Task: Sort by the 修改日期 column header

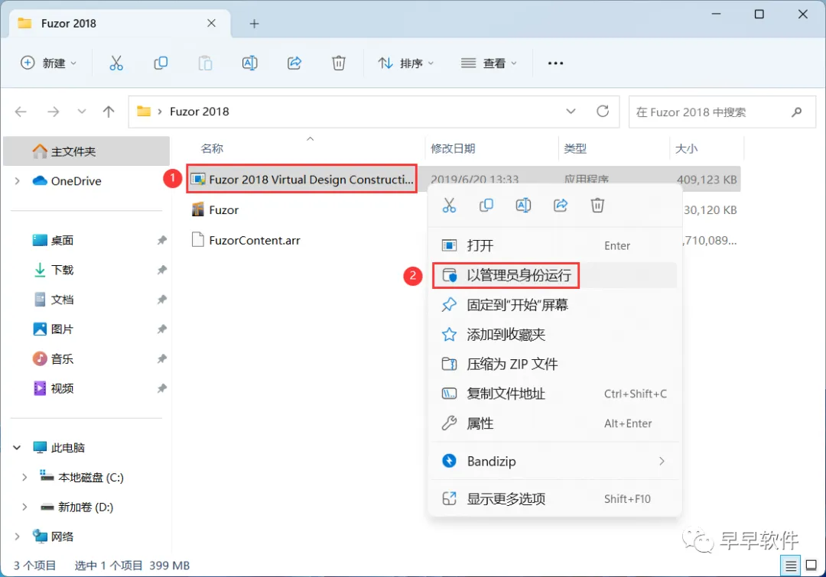Action: tap(453, 148)
